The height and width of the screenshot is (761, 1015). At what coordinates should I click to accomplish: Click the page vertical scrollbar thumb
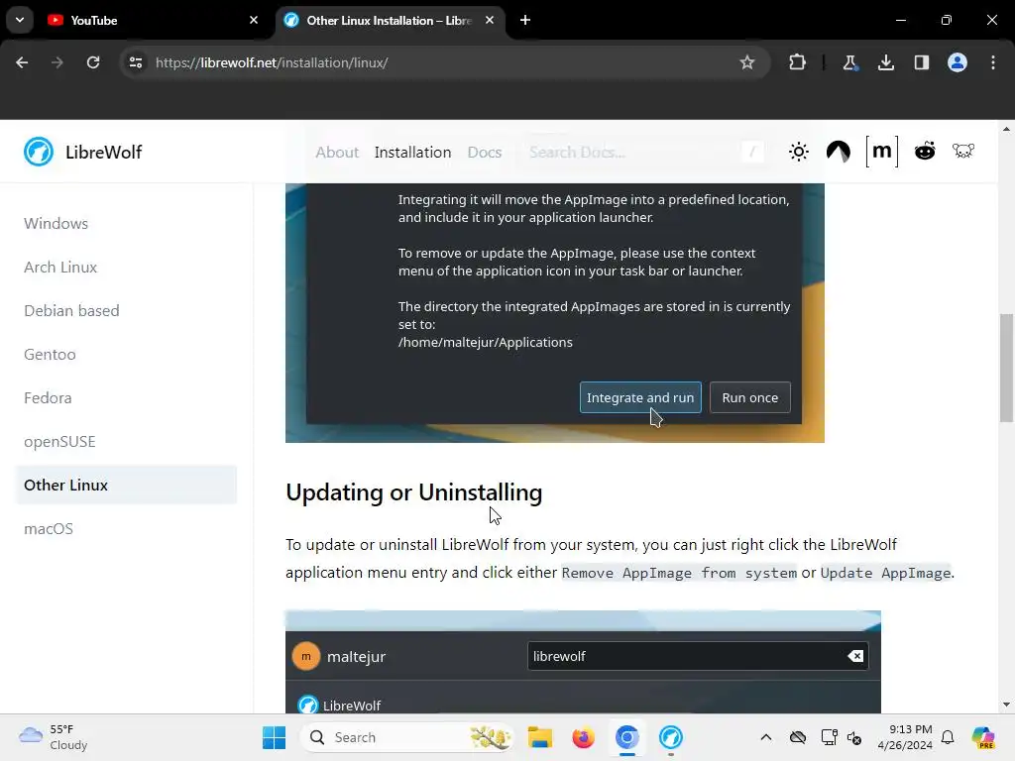tap(1006, 368)
